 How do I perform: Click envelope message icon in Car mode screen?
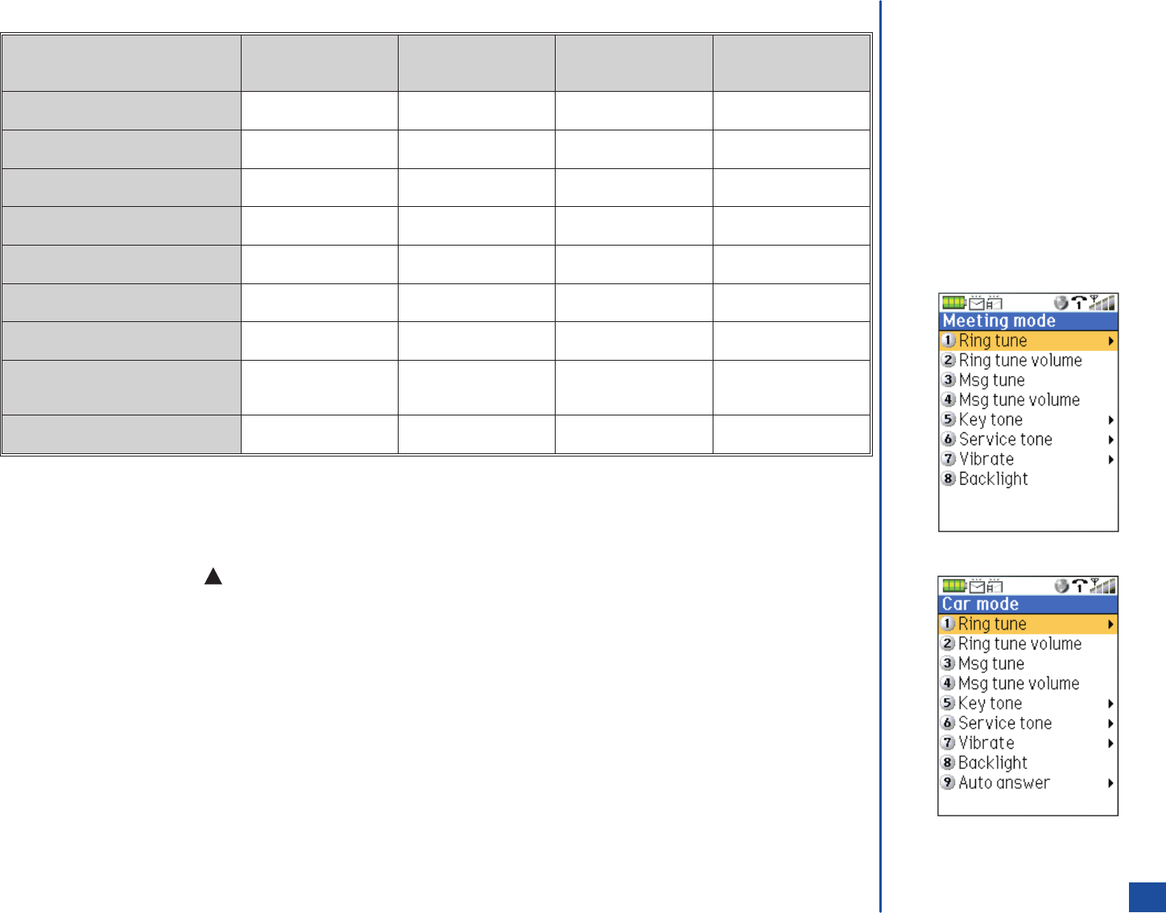coord(976,586)
